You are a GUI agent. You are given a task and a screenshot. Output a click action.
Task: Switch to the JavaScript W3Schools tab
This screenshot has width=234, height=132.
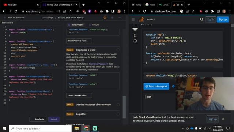(164, 5)
